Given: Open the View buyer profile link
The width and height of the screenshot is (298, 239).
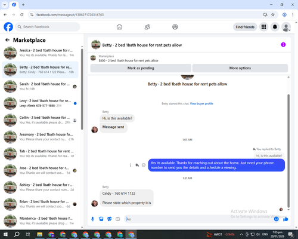Looking at the screenshot, I should [201, 103].
